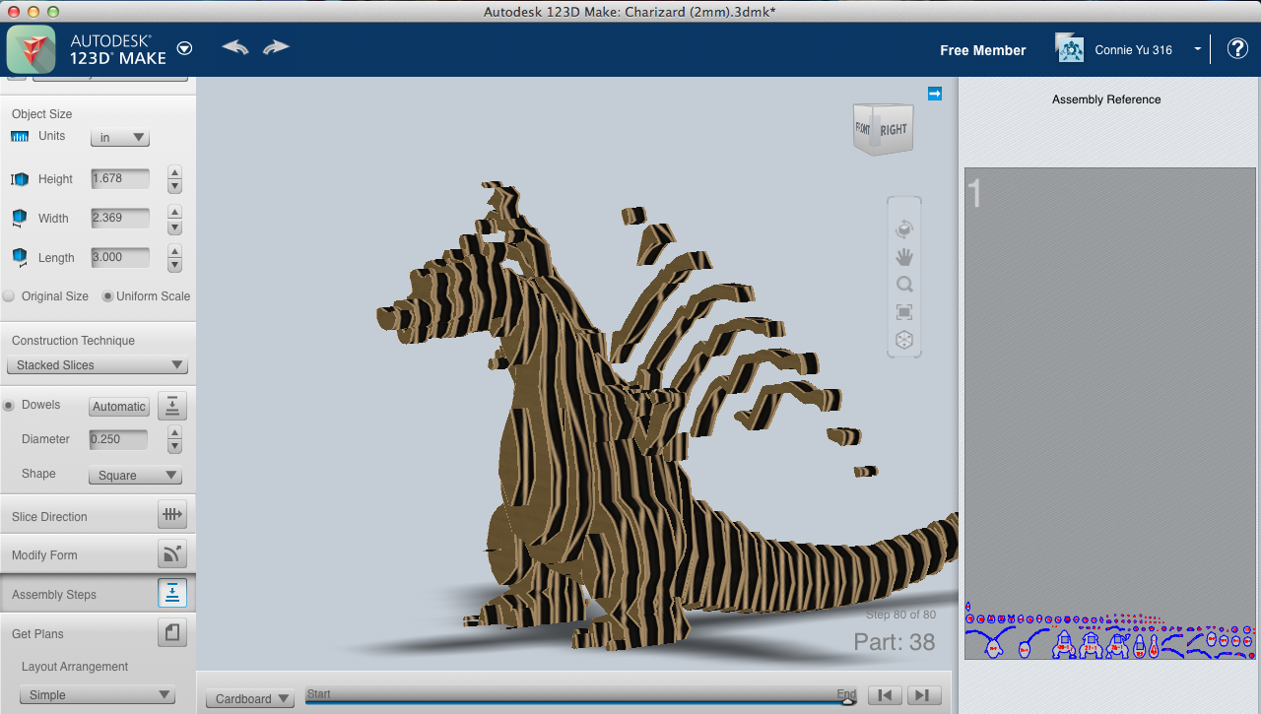Open the Units dropdown
The width and height of the screenshot is (1261, 714).
coord(119,138)
